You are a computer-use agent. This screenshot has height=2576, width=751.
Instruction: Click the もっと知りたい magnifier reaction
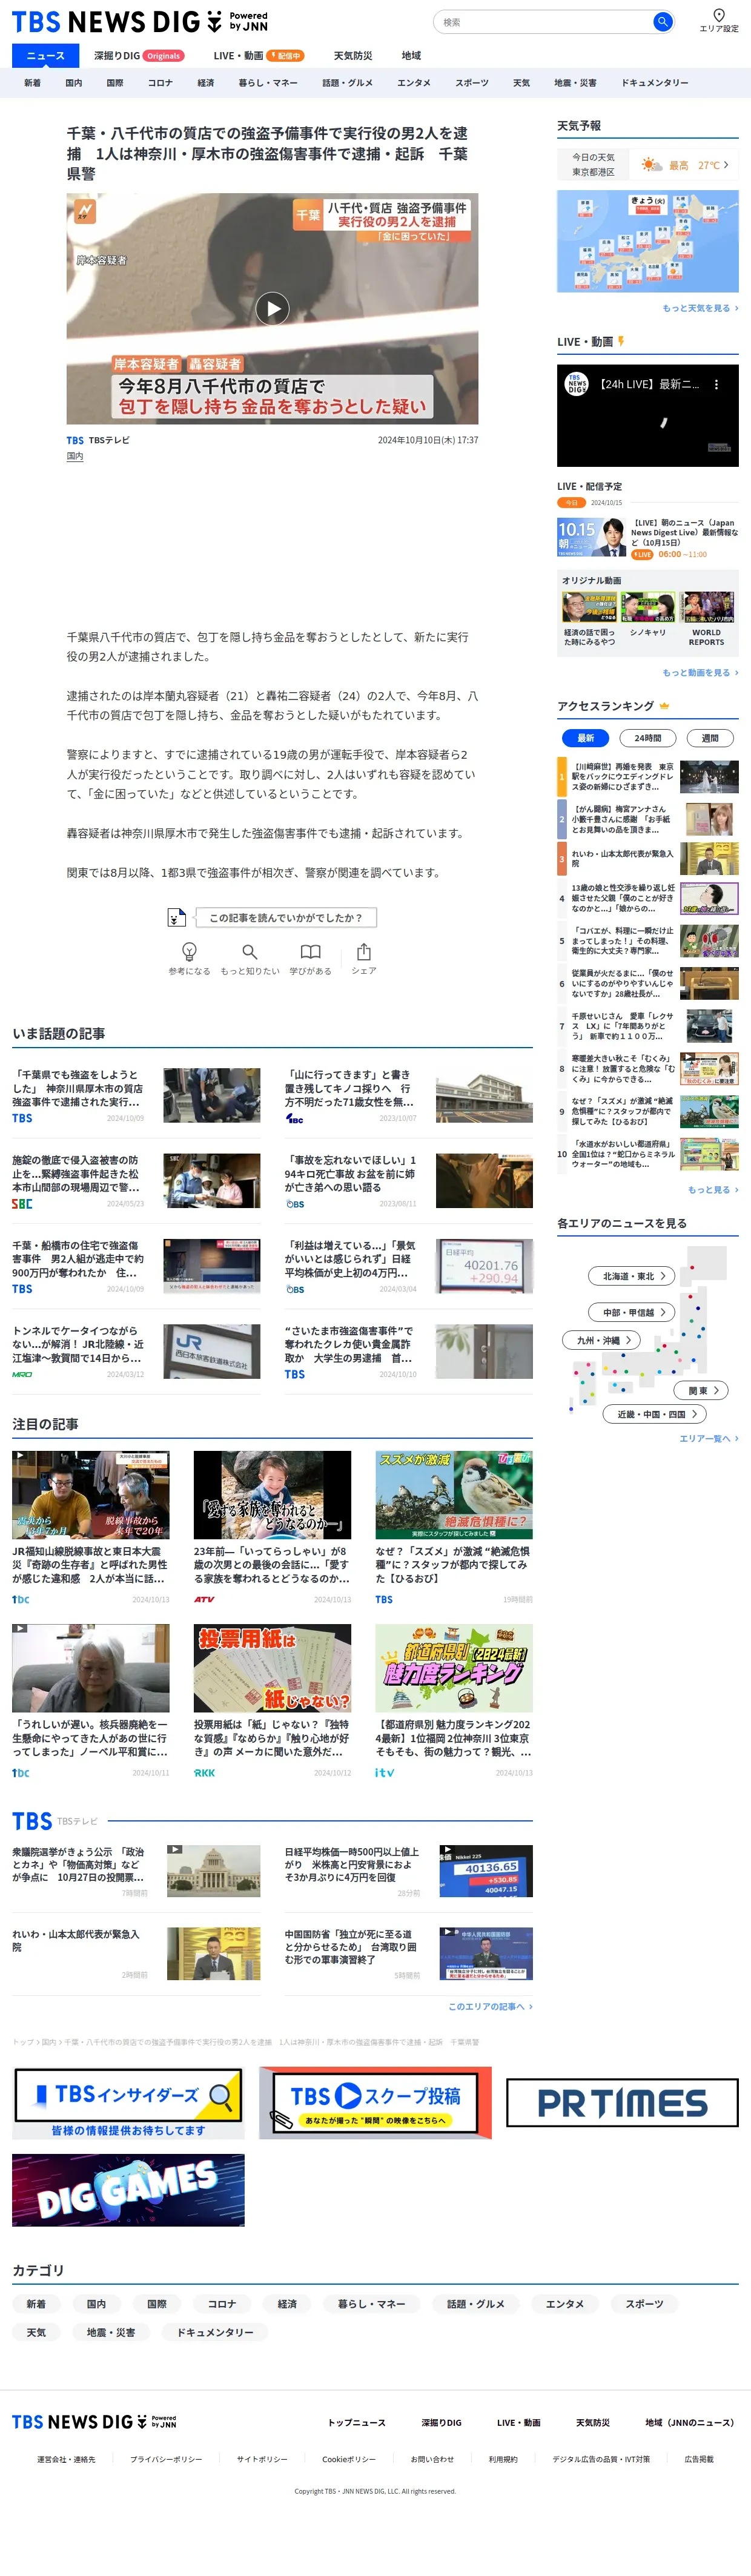click(250, 958)
